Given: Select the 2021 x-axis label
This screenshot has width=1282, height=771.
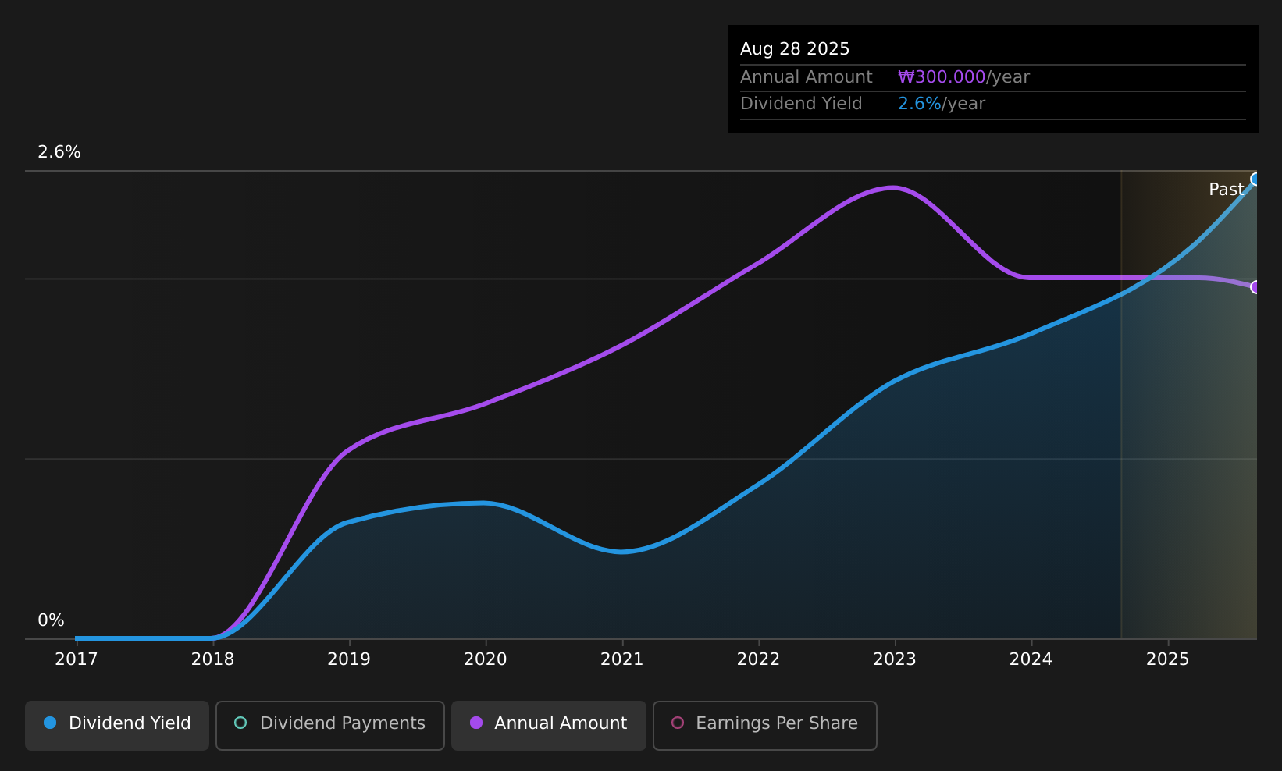Looking at the screenshot, I should (x=622, y=659).
